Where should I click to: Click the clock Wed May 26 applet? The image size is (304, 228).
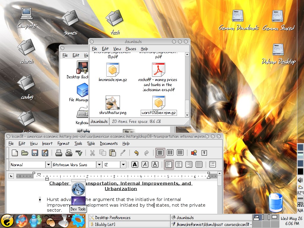(x=292, y=221)
